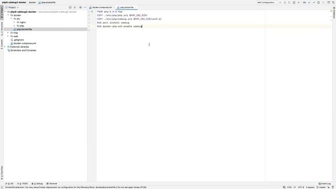Click the Git rollback arrow icon
The image size is (336, 189).
[x=323, y=2]
